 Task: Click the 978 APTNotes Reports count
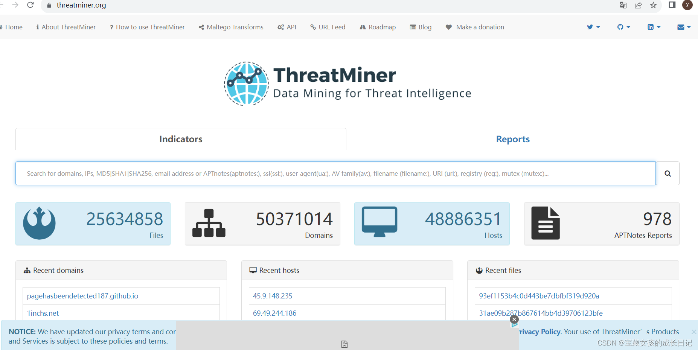tap(657, 219)
